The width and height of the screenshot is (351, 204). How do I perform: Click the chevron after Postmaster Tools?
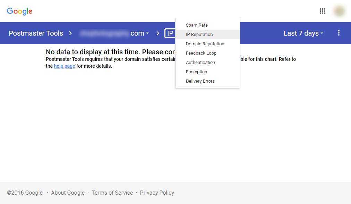[70, 33]
